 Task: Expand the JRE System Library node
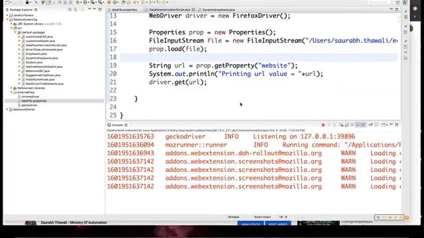pyautogui.click(x=11, y=24)
